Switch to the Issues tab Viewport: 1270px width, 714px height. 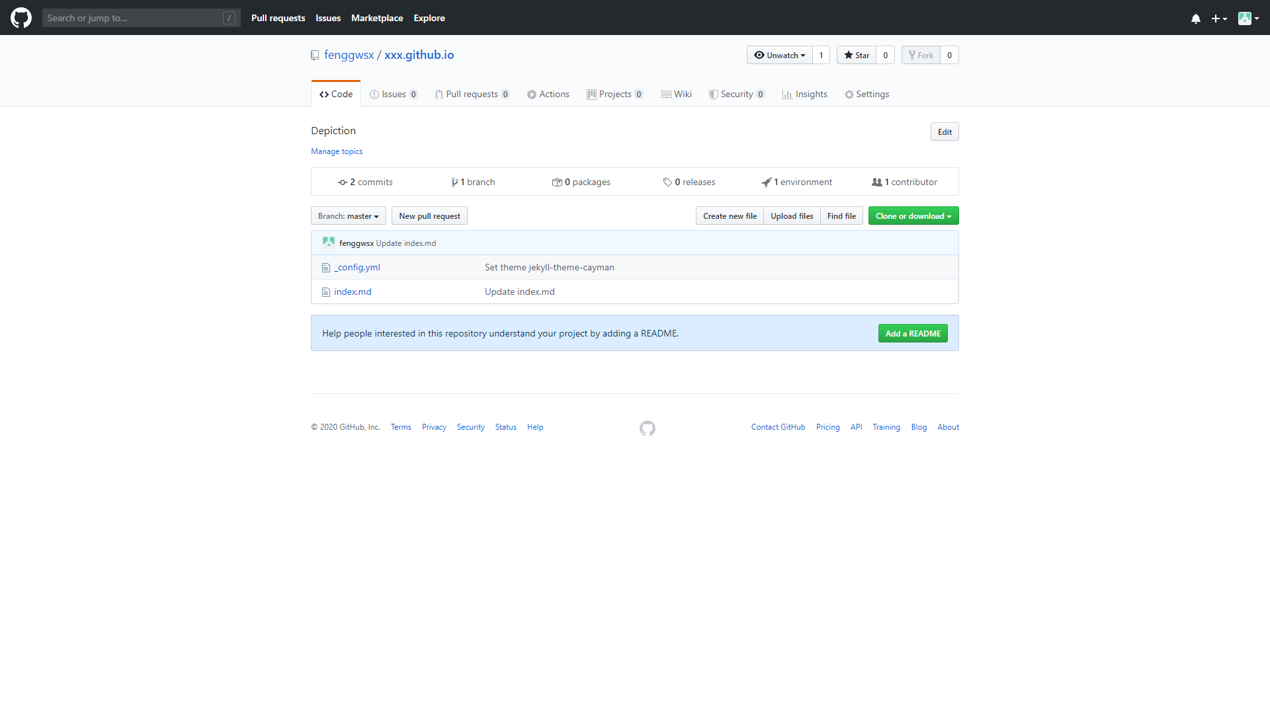394,94
